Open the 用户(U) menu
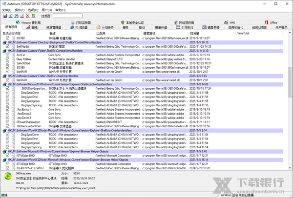Image resolution: width=293 pixels, height=198 pixels. point(47,10)
